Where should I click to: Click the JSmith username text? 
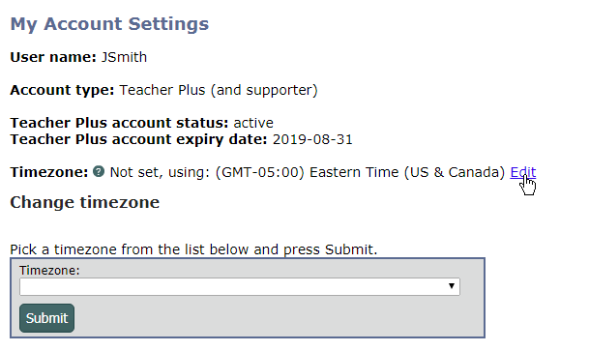(x=124, y=57)
